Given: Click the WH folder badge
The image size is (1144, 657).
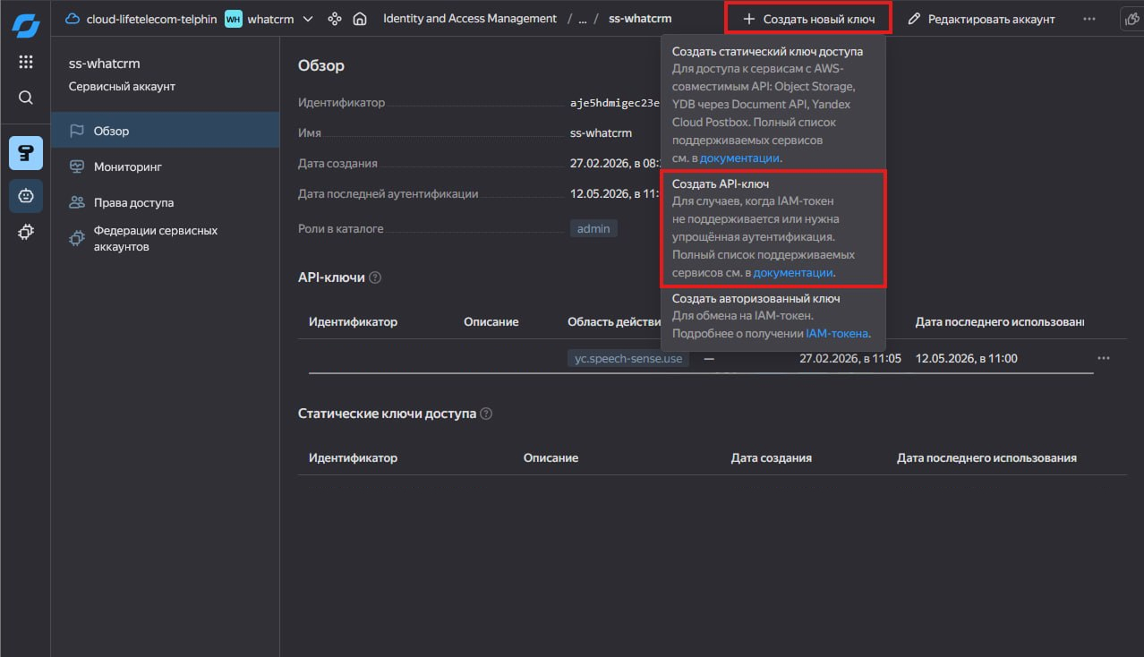Looking at the screenshot, I should [233, 19].
